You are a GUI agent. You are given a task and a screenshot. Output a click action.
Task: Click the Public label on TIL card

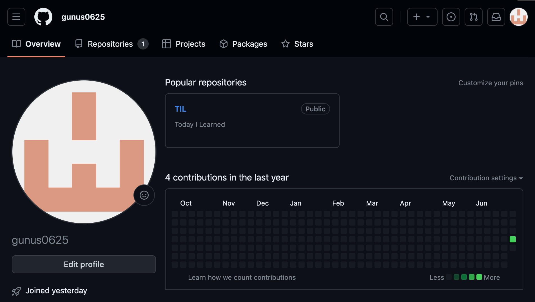pyautogui.click(x=315, y=109)
